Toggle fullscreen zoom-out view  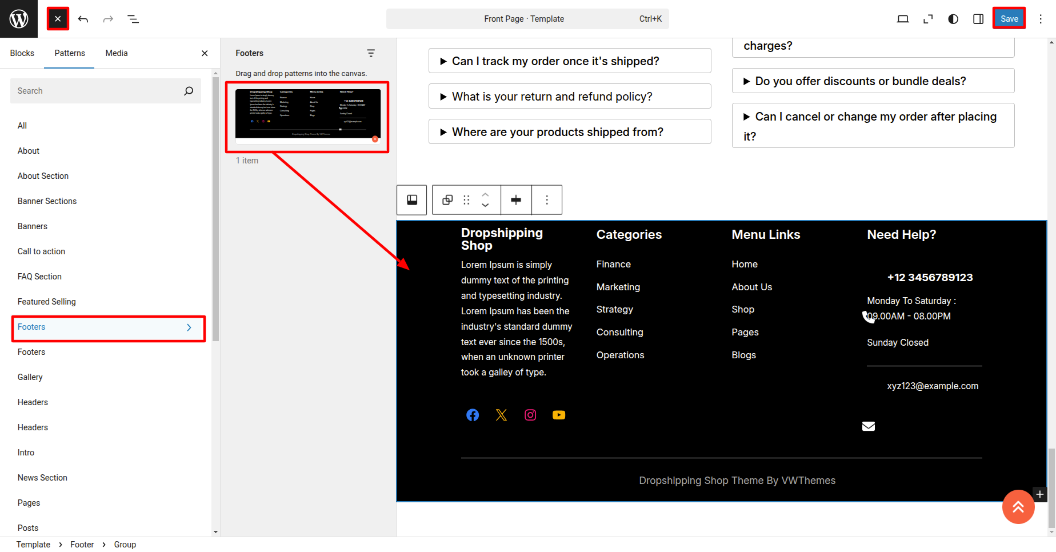point(928,19)
